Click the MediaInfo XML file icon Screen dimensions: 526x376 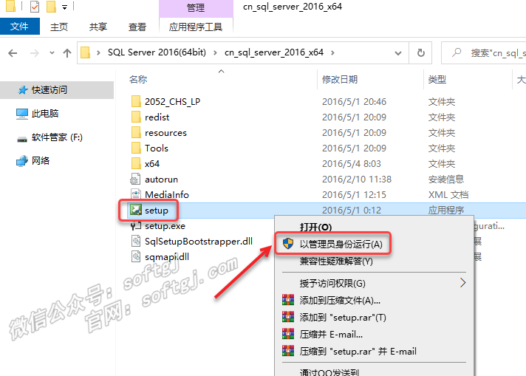pyautogui.click(x=135, y=195)
